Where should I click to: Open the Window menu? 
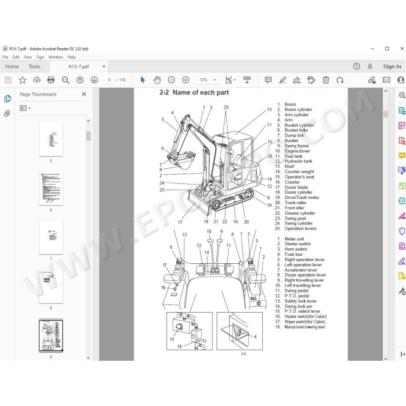pos(56,57)
